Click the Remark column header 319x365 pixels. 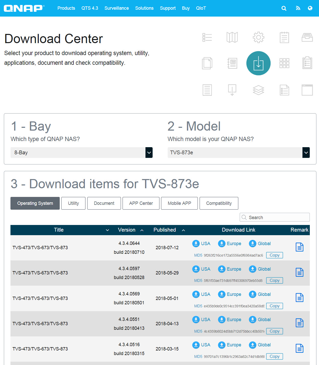pos(300,230)
